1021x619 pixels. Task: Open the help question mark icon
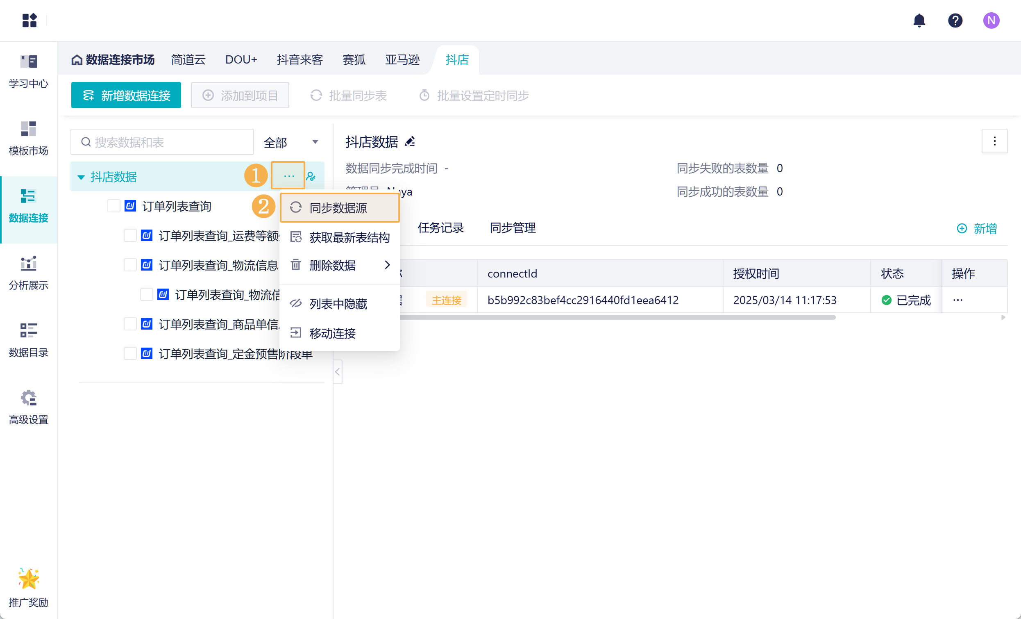(x=955, y=20)
